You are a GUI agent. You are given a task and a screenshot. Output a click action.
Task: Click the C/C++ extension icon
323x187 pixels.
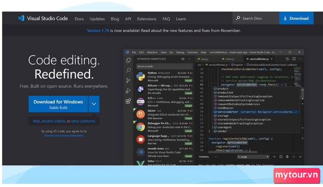(x=140, y=102)
